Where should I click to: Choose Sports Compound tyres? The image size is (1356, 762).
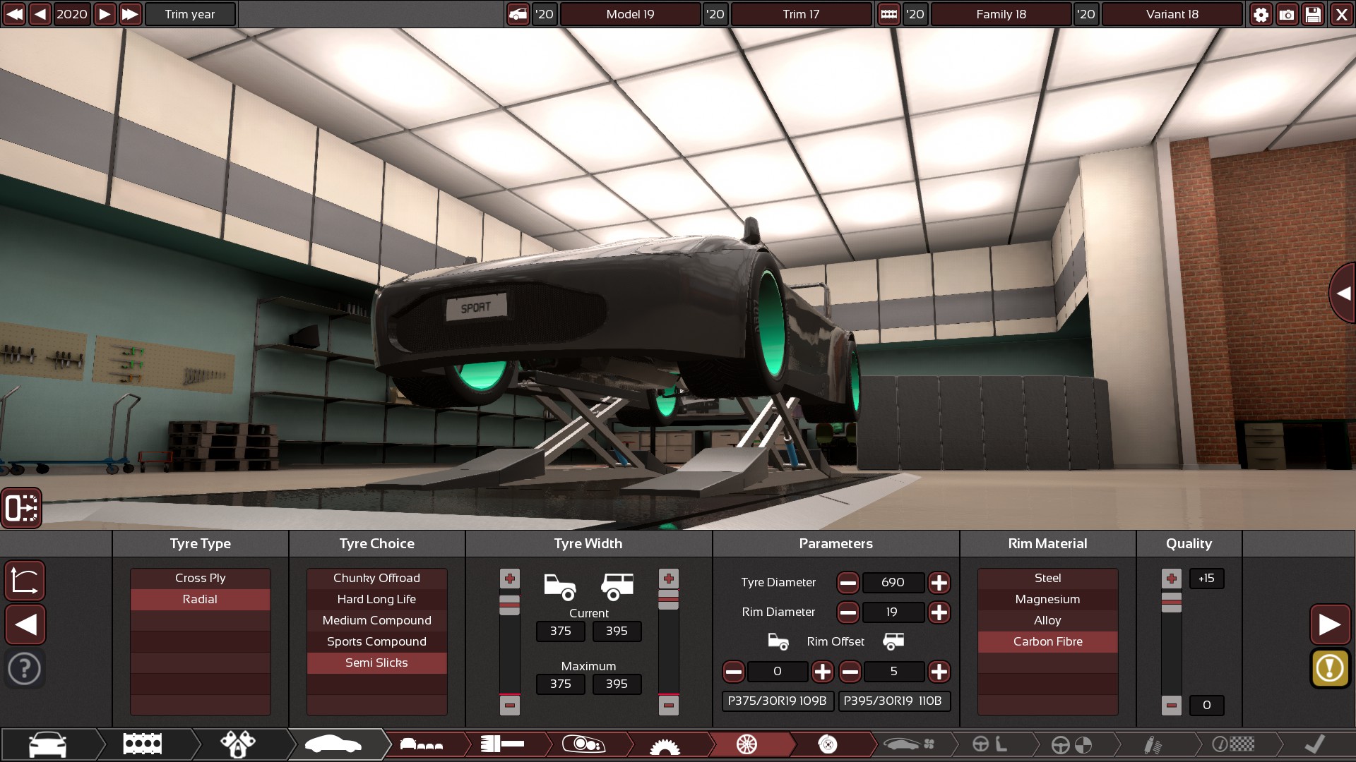[x=376, y=641]
